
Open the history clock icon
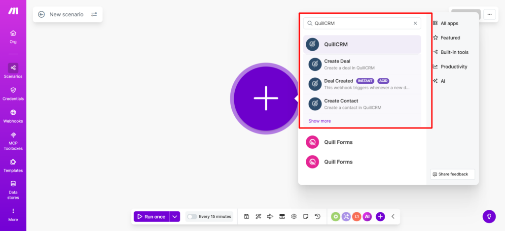point(318,216)
